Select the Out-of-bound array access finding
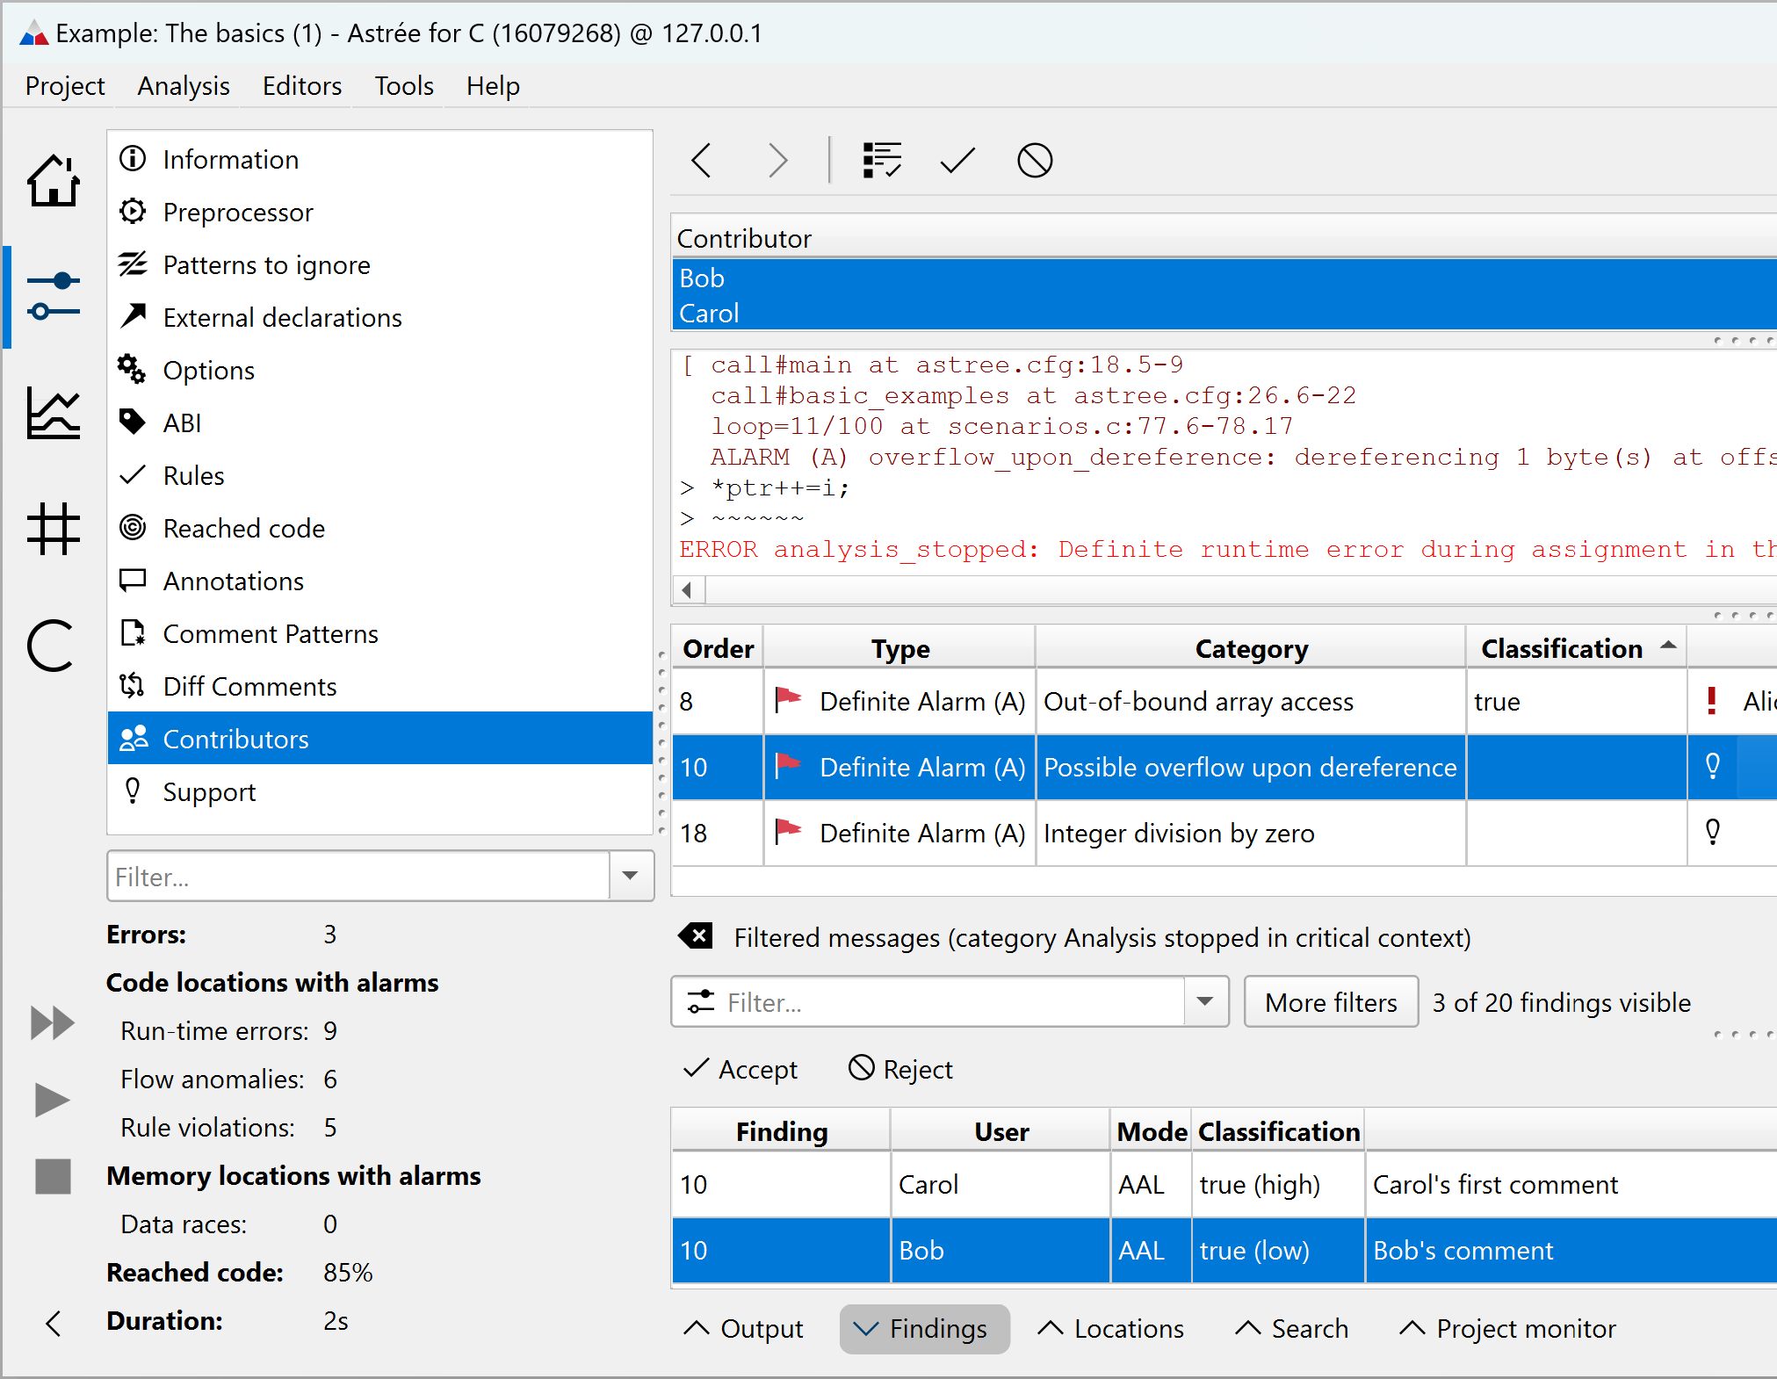The image size is (1777, 1379). pos(1224,700)
